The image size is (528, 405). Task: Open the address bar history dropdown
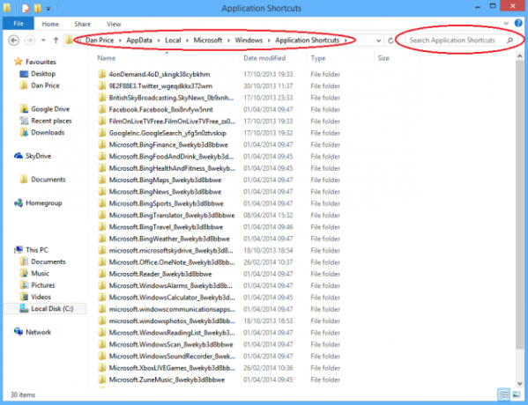pos(378,40)
